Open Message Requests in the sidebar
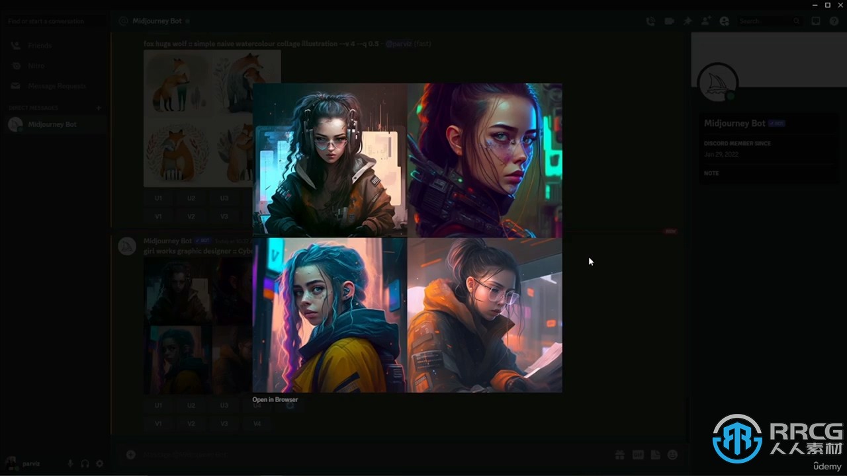Viewport: 847px width, 476px height. click(x=54, y=86)
